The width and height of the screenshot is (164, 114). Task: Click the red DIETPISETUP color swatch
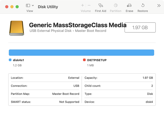[84, 60]
